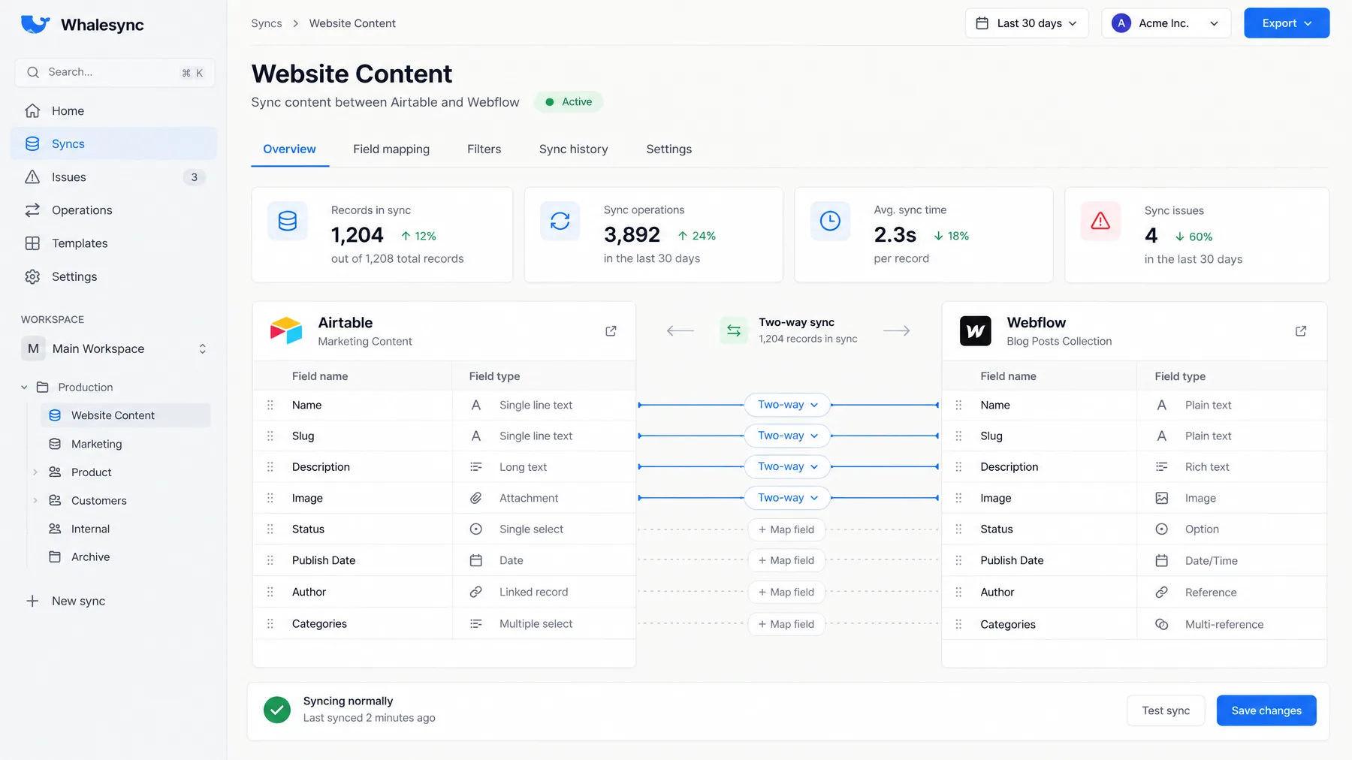The width and height of the screenshot is (1352, 760).
Task: Click the attachment icon in Image row
Action: coord(476,498)
